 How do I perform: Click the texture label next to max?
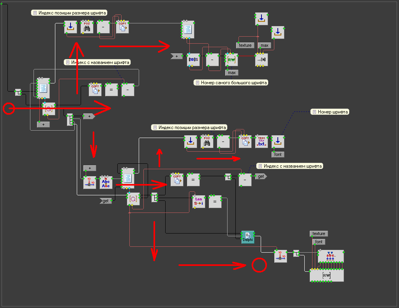click(x=245, y=46)
